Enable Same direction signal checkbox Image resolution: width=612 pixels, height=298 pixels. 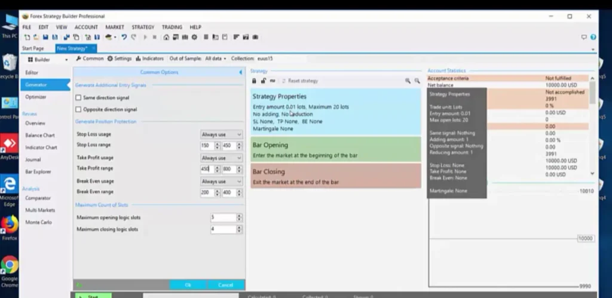point(78,98)
